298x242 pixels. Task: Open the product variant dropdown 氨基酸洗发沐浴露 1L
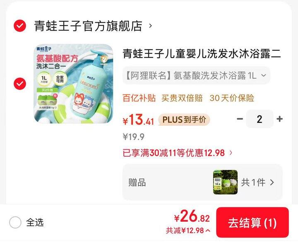[196, 75]
